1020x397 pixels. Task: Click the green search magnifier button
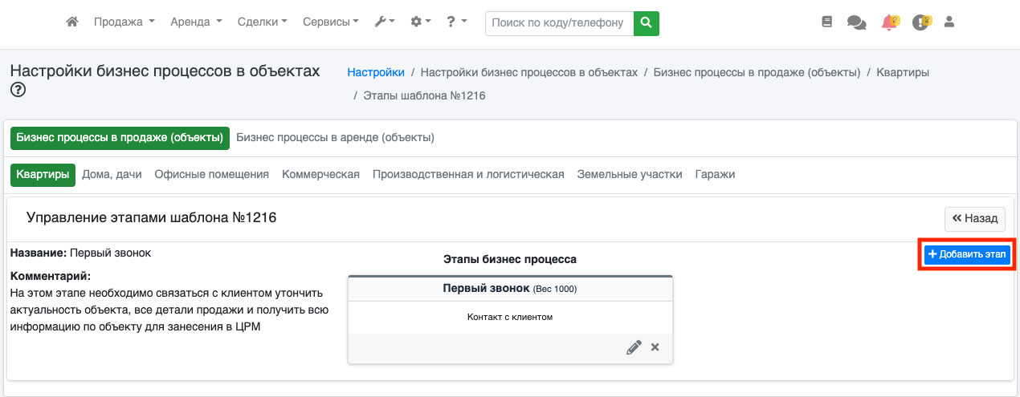point(646,23)
